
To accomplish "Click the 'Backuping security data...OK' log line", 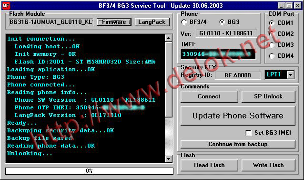I will coord(61,130).
